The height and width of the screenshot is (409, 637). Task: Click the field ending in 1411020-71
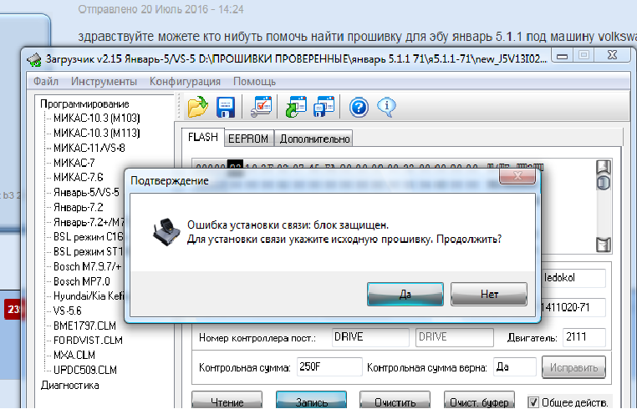[573, 307]
